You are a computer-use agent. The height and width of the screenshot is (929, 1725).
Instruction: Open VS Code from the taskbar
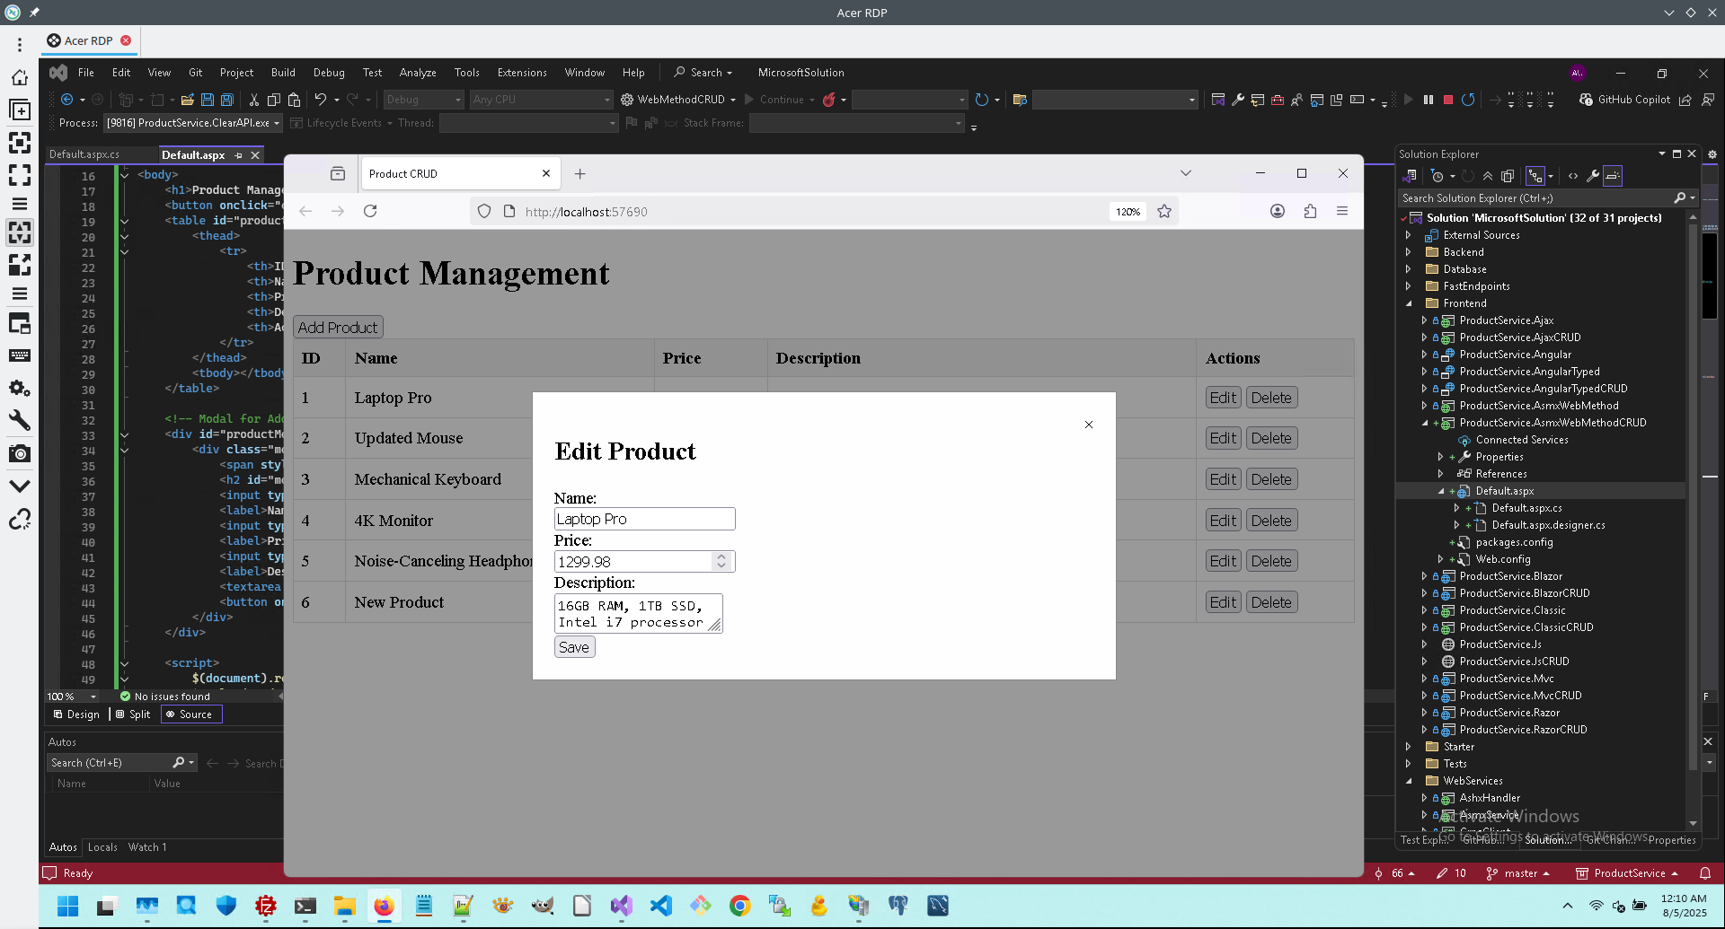click(x=660, y=906)
